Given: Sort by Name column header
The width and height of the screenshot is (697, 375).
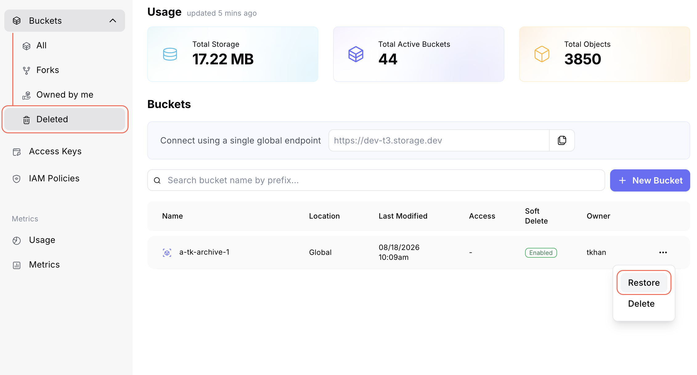Looking at the screenshot, I should (173, 216).
